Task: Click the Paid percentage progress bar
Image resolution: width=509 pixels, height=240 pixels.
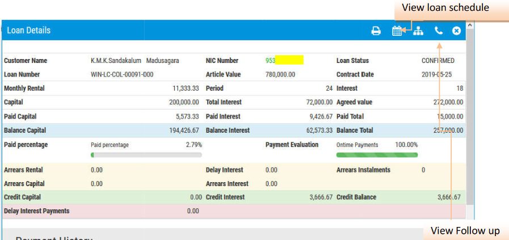Action: pos(146,154)
